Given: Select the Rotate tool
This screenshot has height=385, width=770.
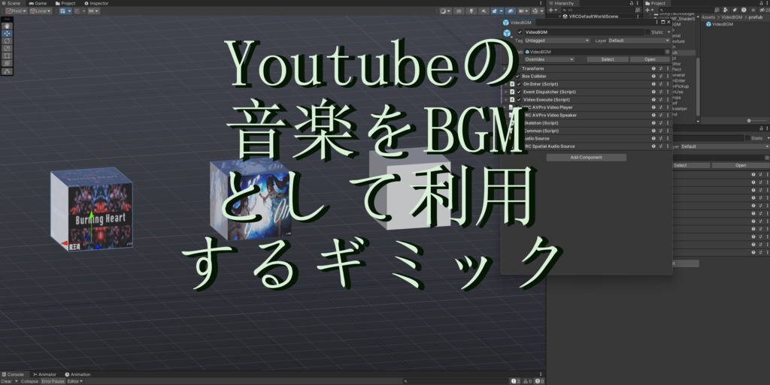Looking at the screenshot, I should pyautogui.click(x=7, y=41).
